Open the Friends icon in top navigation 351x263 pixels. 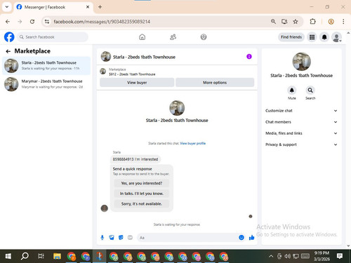pos(173,37)
